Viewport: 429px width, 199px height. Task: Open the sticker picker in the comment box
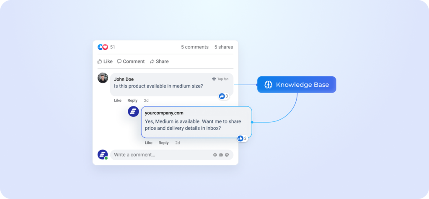[227, 155]
